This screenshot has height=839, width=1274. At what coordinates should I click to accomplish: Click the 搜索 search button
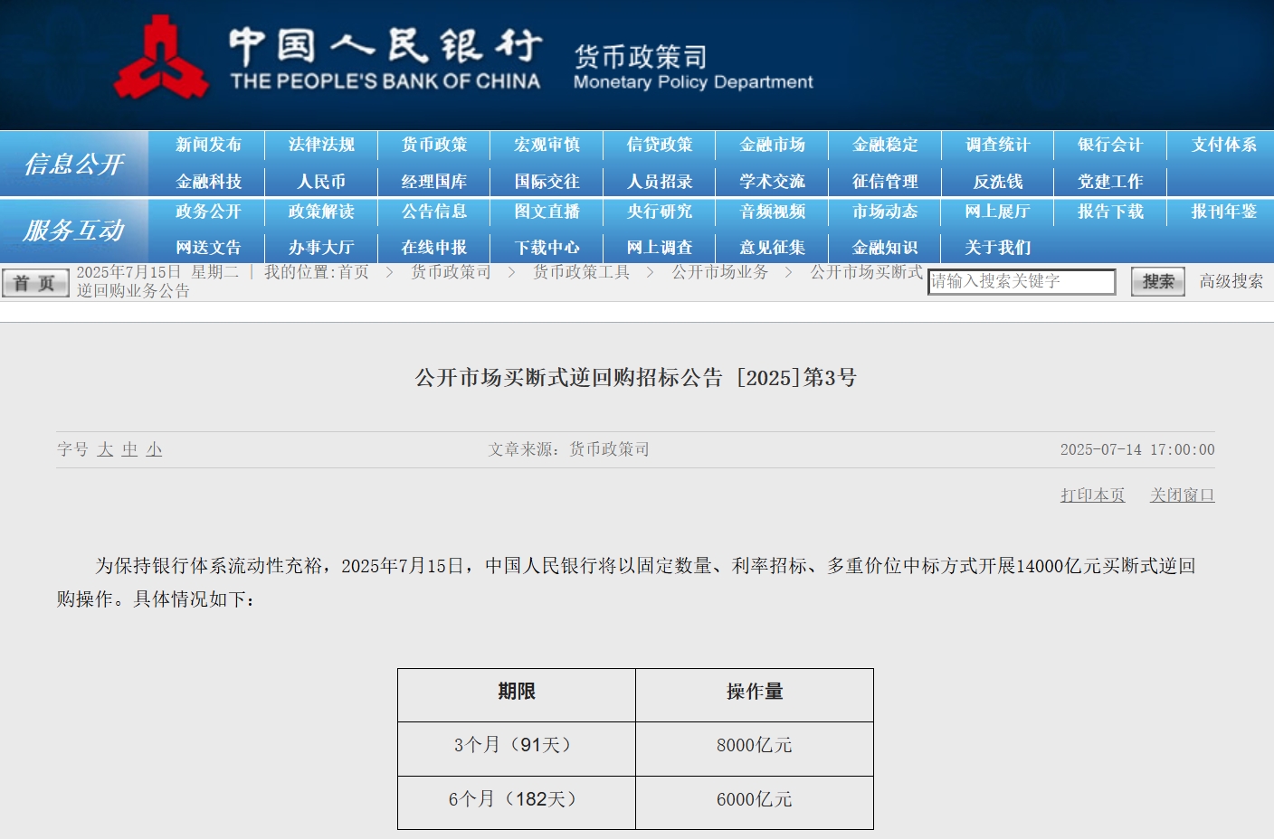point(1158,282)
